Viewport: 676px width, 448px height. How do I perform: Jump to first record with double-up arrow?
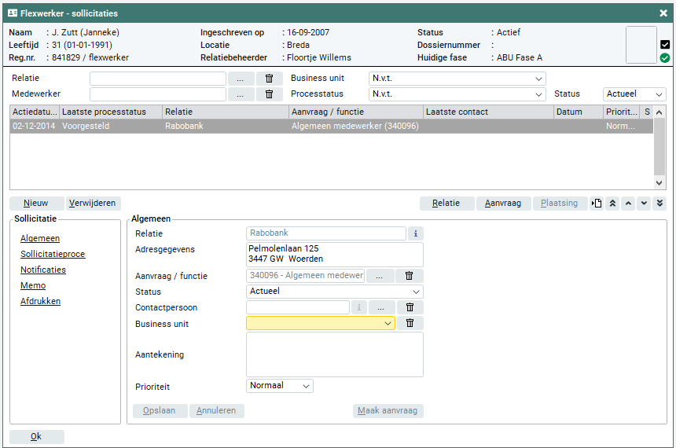[612, 204]
